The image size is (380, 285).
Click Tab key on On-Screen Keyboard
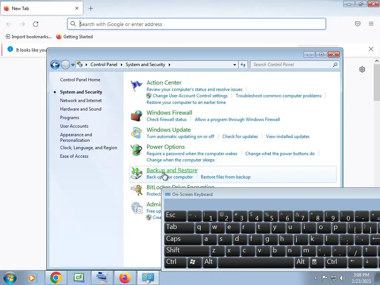(x=179, y=228)
